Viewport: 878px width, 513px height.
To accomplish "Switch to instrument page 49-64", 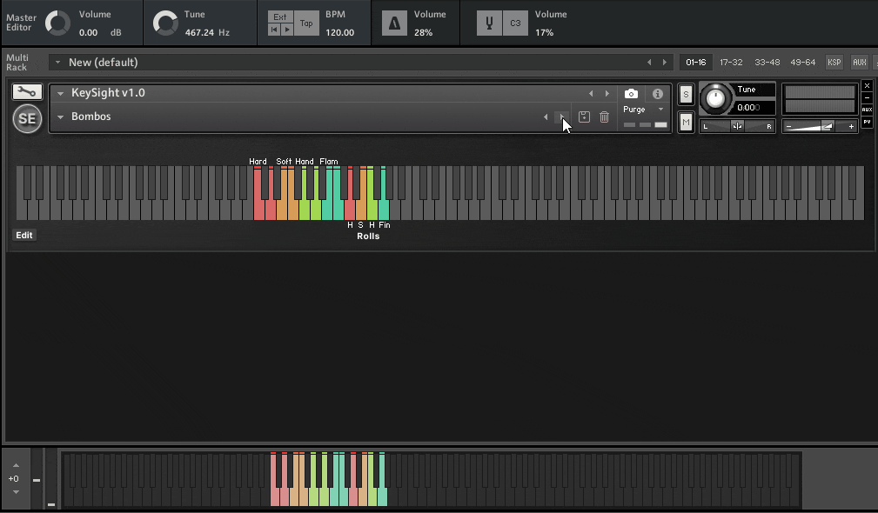I will (x=803, y=62).
